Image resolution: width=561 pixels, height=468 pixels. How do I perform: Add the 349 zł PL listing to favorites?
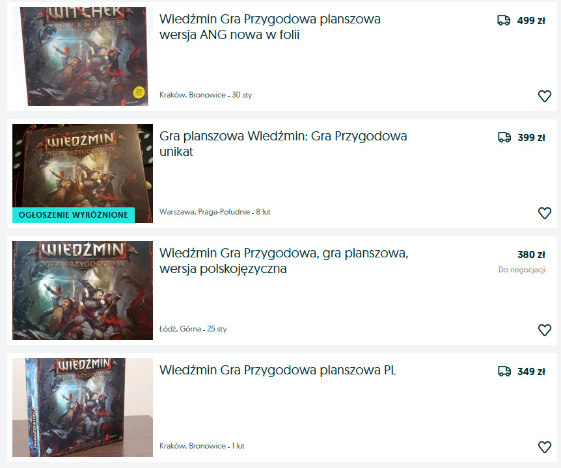pos(545,447)
